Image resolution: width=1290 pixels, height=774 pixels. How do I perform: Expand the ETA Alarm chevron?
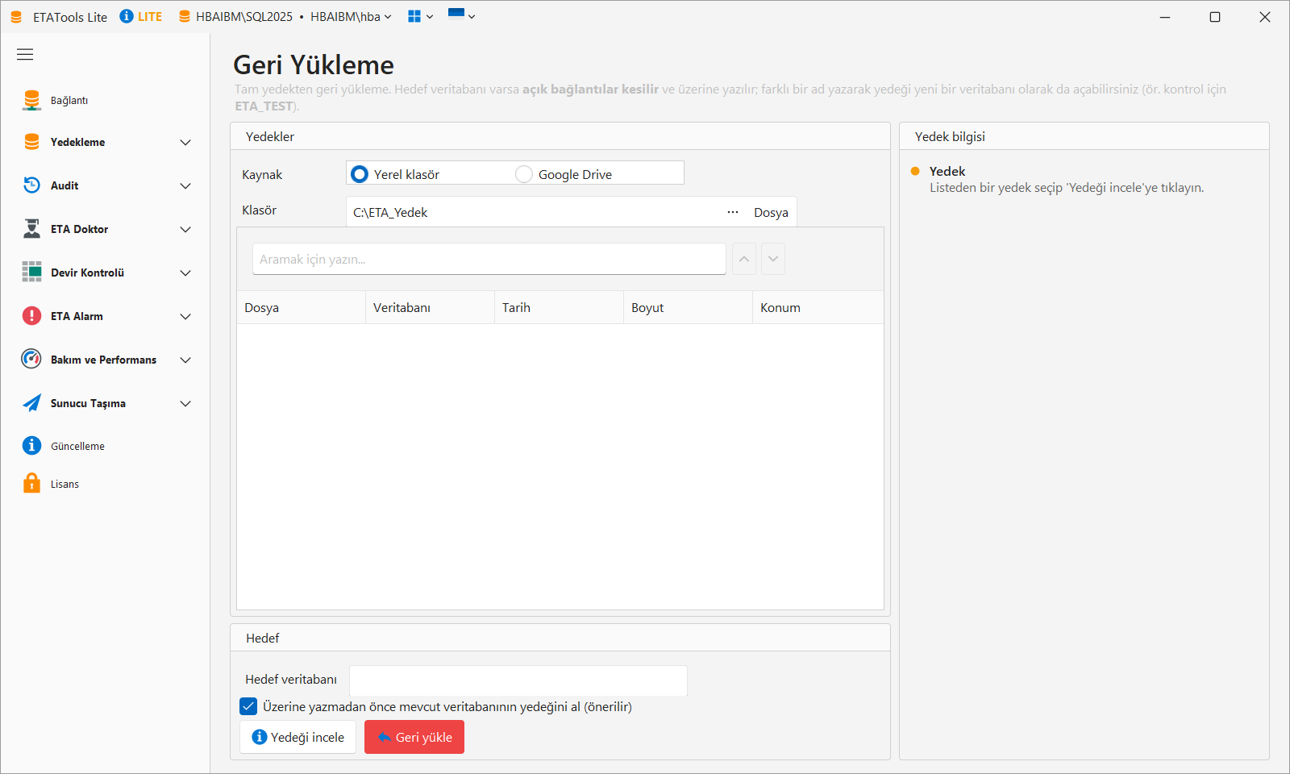185,317
